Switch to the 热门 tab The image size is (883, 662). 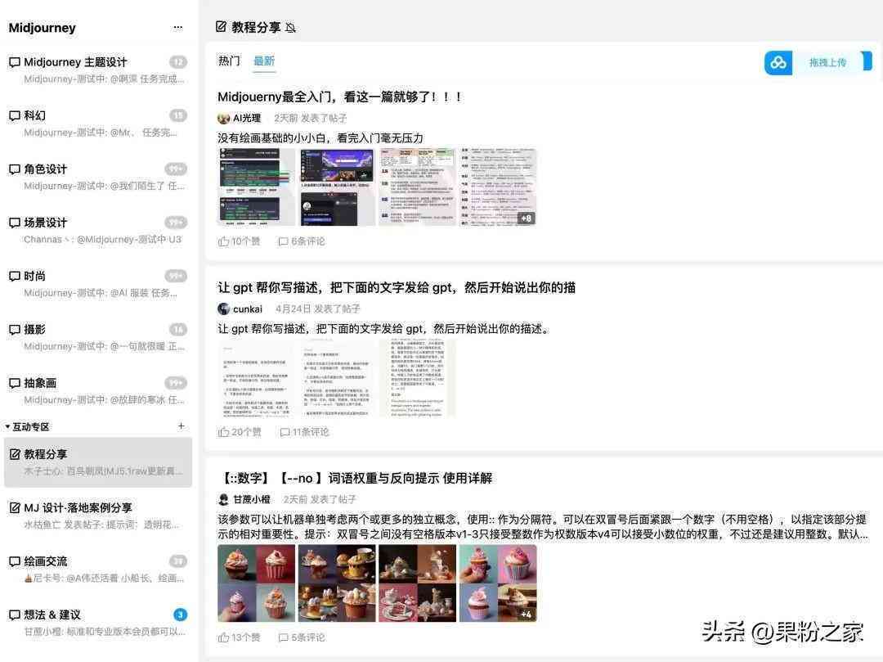tap(229, 61)
